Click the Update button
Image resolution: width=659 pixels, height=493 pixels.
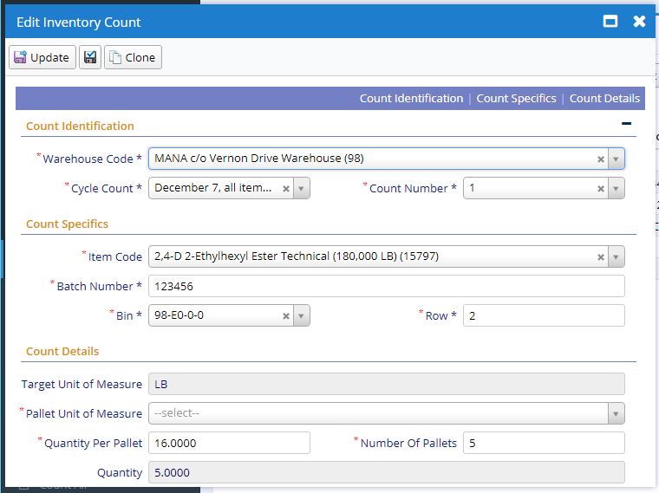pos(42,57)
